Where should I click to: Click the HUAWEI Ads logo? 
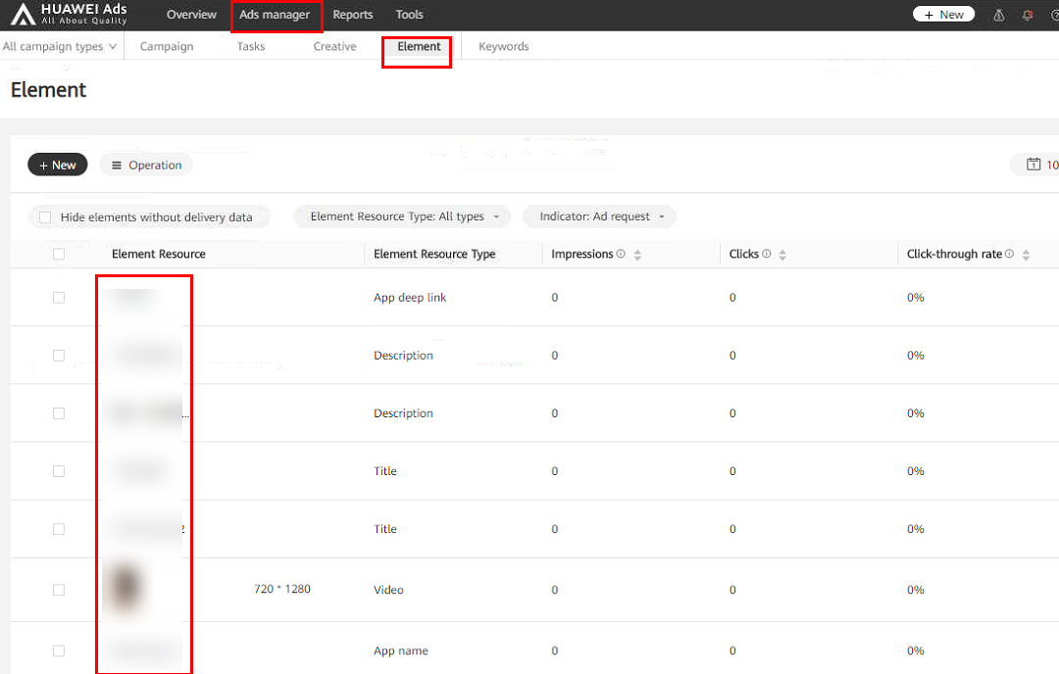(x=69, y=14)
